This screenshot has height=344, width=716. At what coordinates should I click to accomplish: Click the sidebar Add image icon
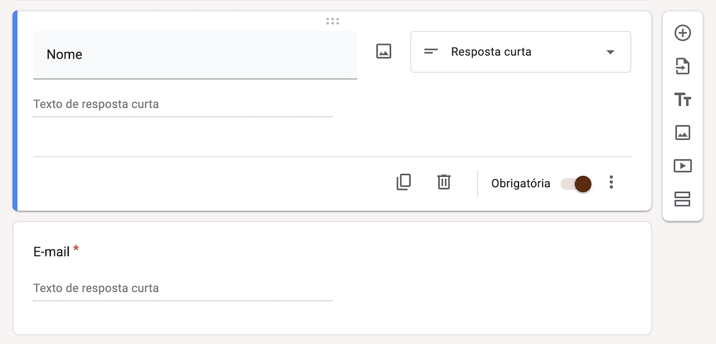click(682, 133)
